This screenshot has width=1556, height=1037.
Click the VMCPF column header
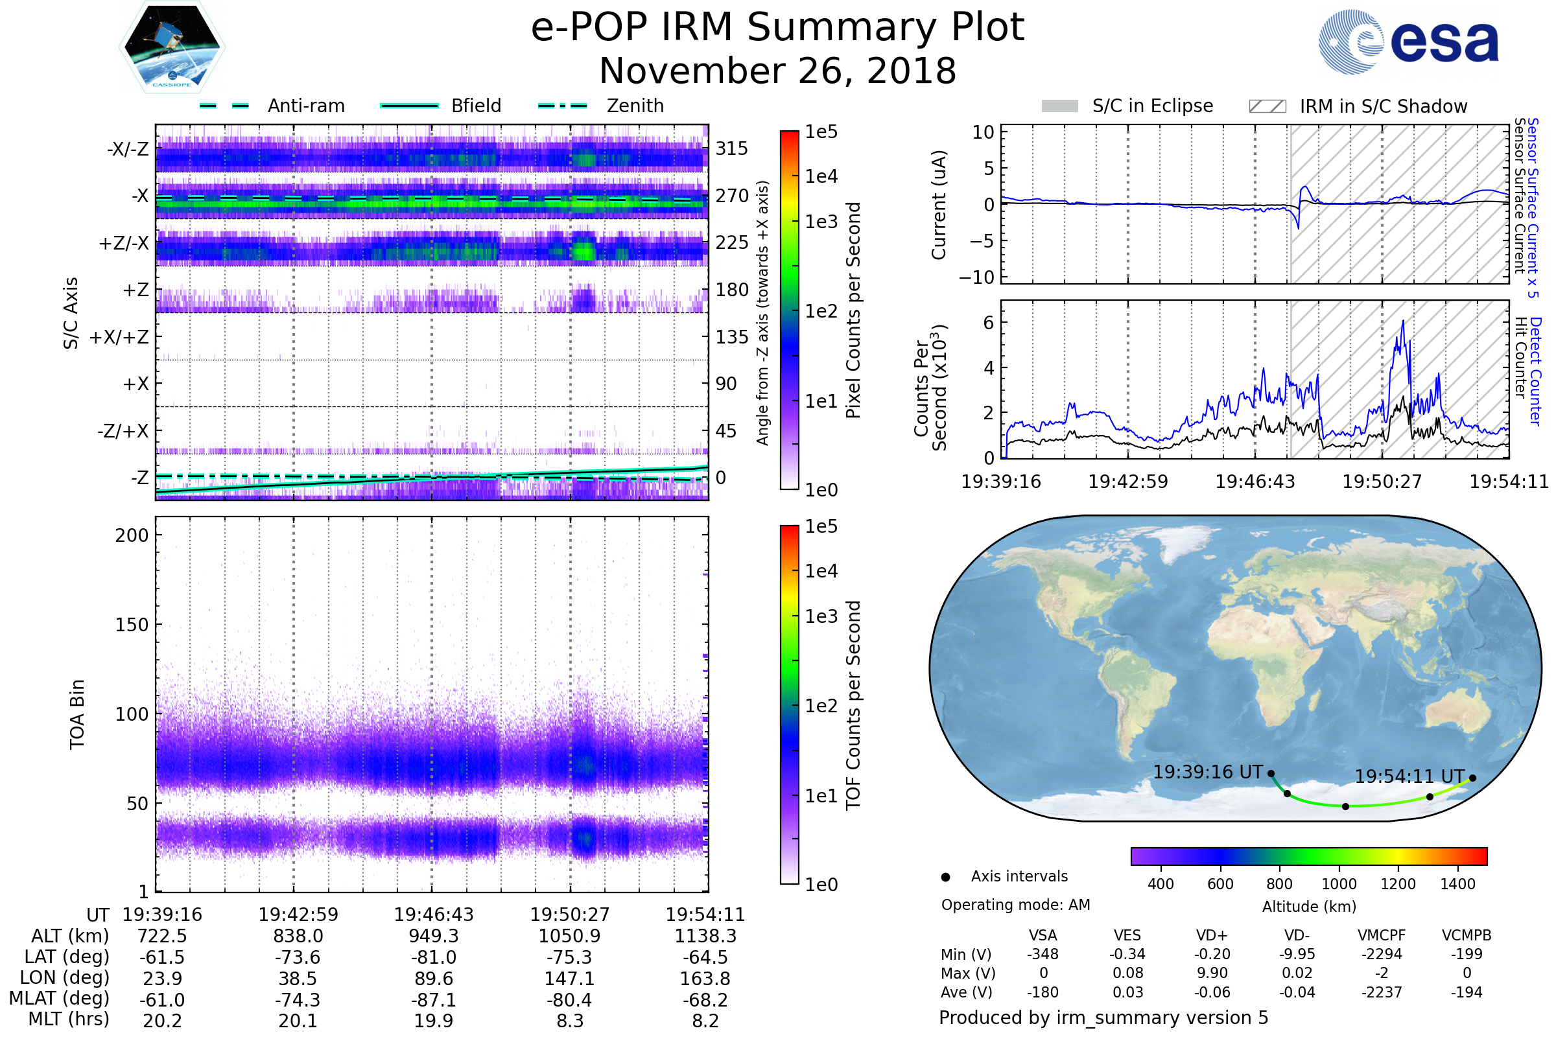pyautogui.click(x=1382, y=935)
